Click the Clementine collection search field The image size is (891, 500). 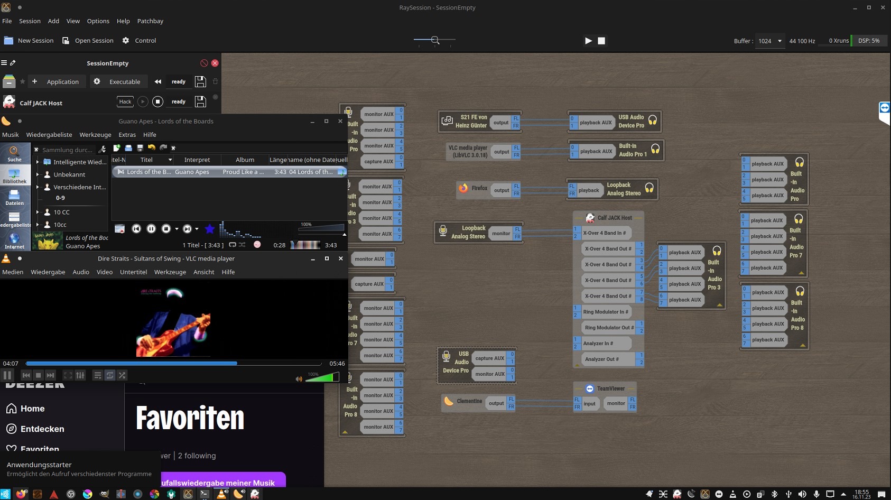click(68, 150)
